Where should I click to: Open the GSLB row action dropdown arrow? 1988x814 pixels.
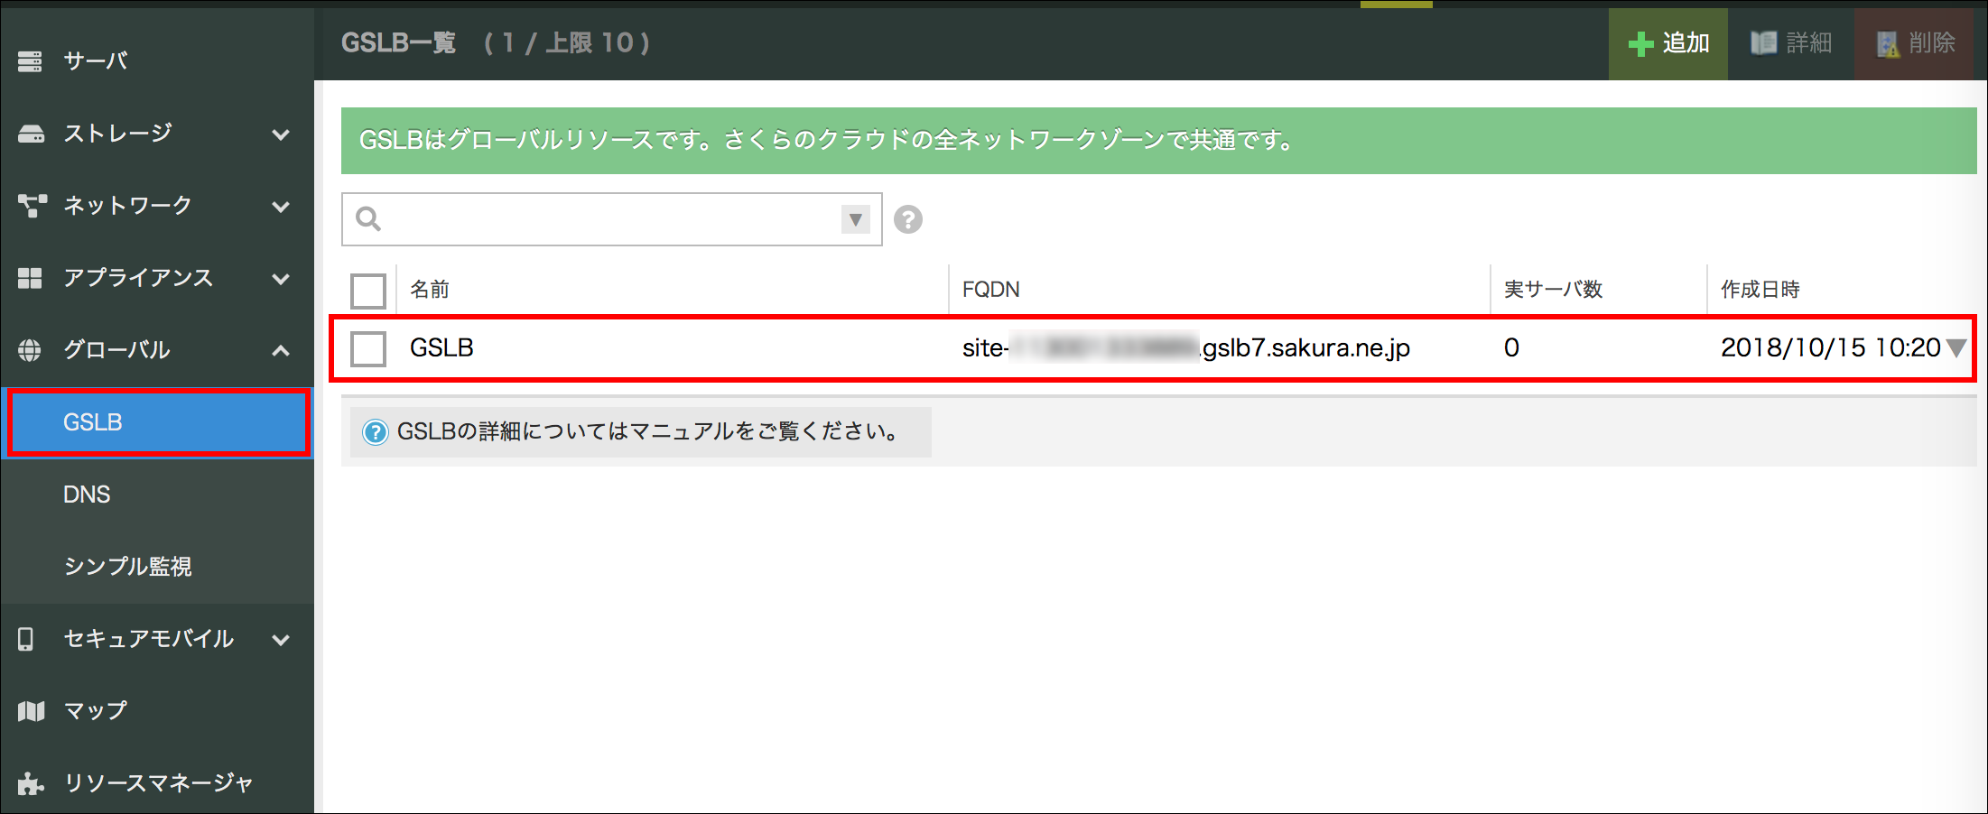click(1955, 348)
